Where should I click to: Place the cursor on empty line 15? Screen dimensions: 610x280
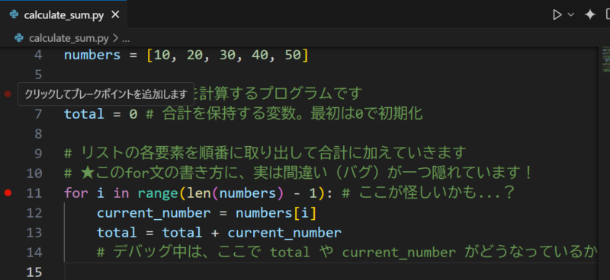point(331,272)
